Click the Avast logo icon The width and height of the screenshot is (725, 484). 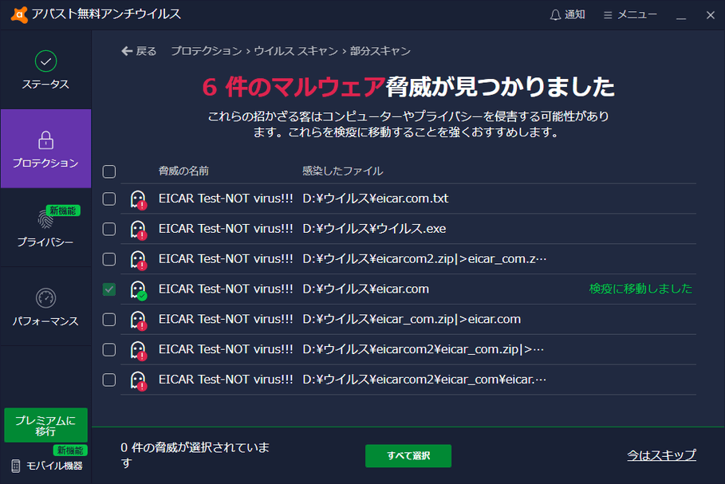tap(19, 14)
